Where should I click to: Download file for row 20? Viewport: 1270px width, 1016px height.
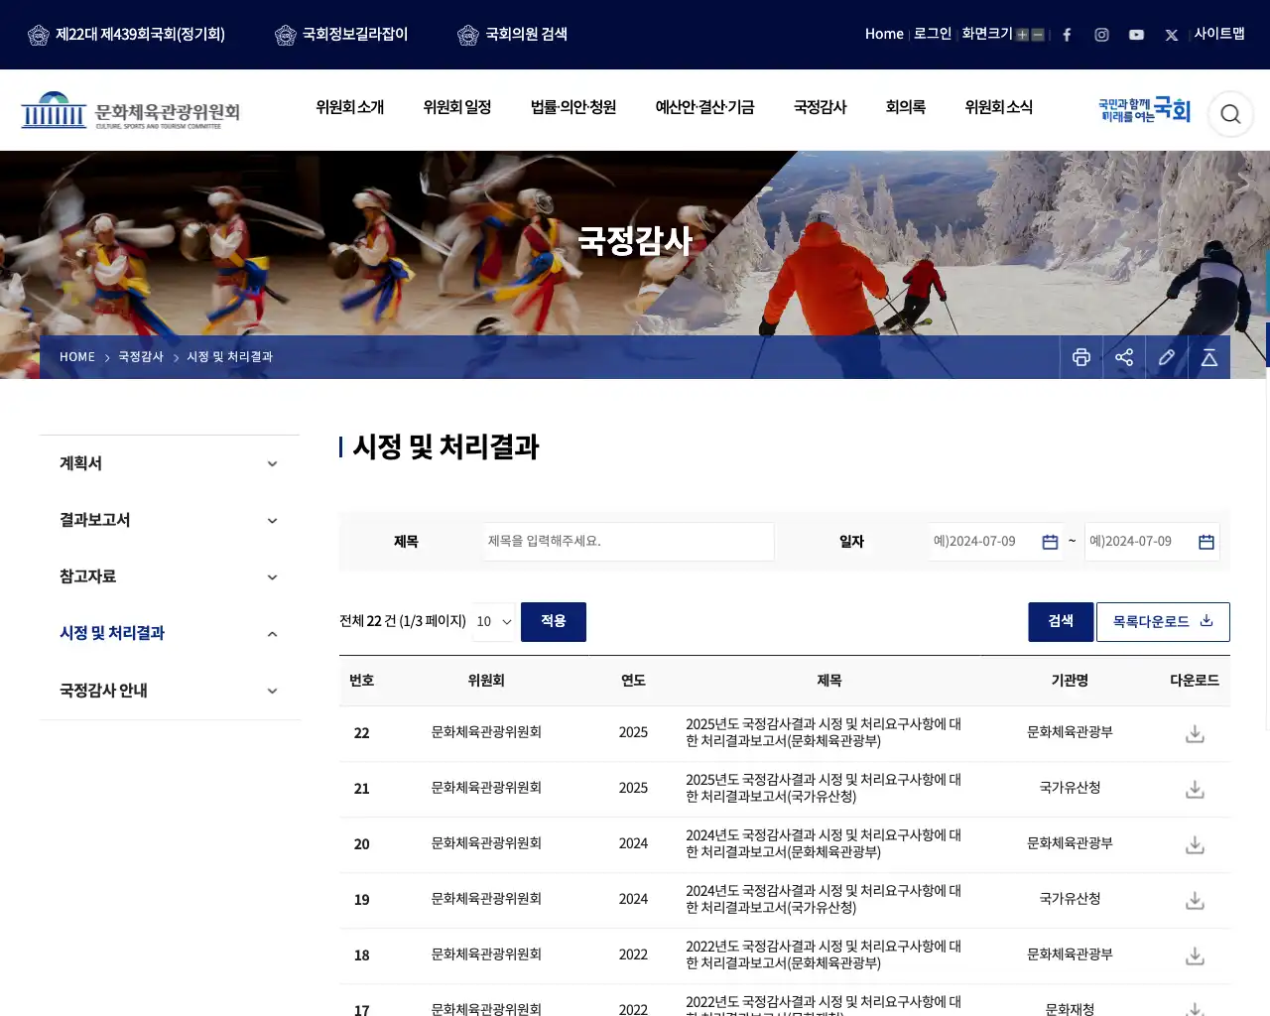[1195, 844]
